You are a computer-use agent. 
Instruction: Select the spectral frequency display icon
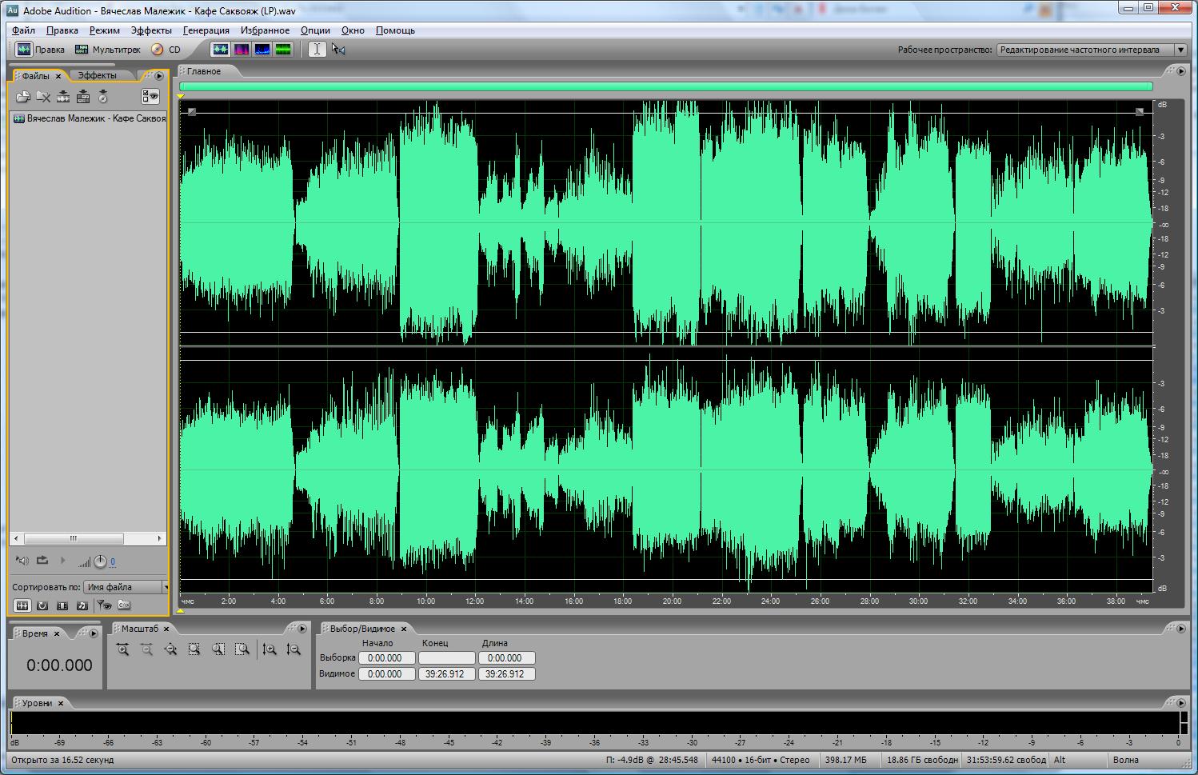(241, 50)
